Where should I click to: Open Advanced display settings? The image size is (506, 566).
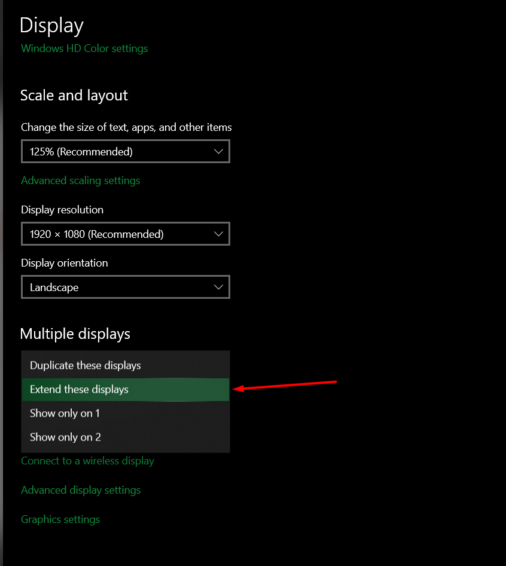click(81, 490)
